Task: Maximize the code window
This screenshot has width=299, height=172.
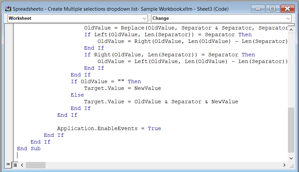Action: (273, 9)
